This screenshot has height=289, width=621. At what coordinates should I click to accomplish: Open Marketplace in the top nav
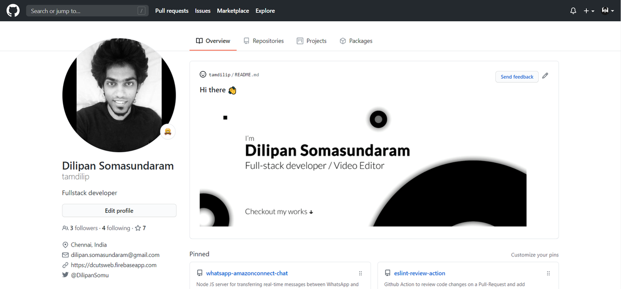click(x=233, y=11)
